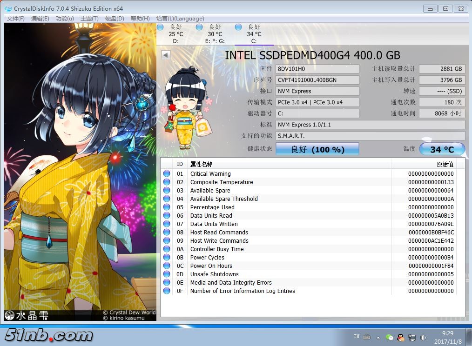The height and width of the screenshot is (346, 472).
Task: Click the volume speaker tray icon
Action: [x=423, y=337]
